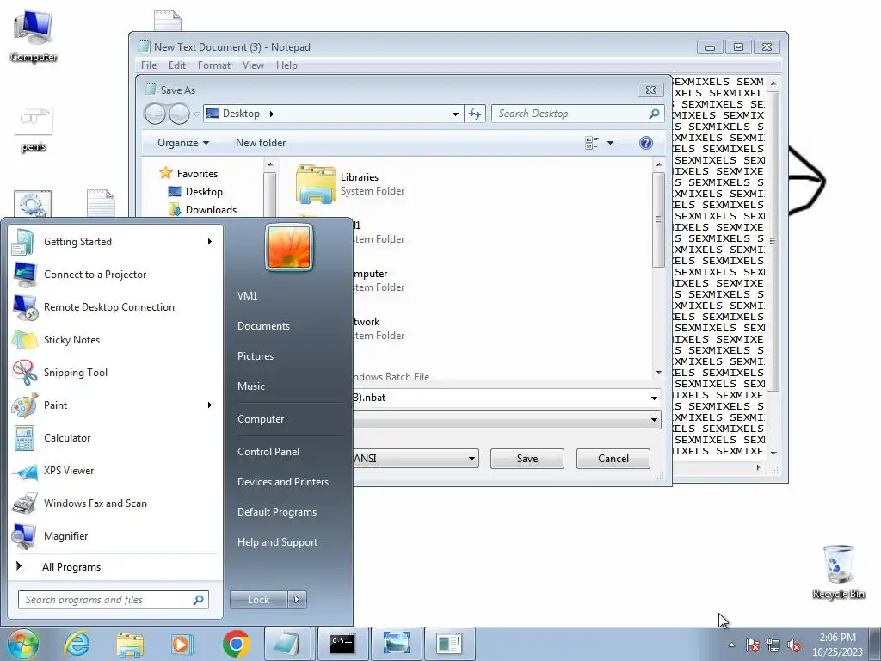Image resolution: width=881 pixels, height=661 pixels.
Task: Open Notepad View menu
Action: (254, 65)
